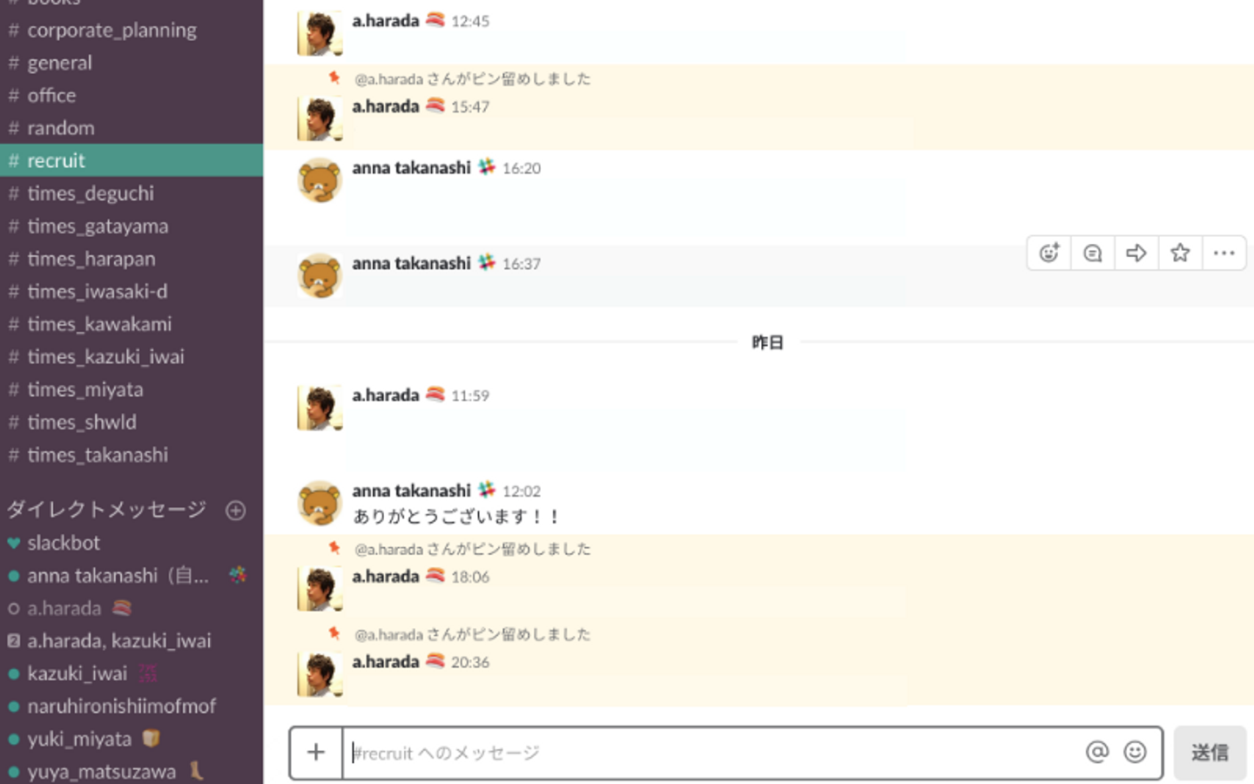Open more message actions ellipsis menu
The width and height of the screenshot is (1254, 784).
(x=1224, y=253)
